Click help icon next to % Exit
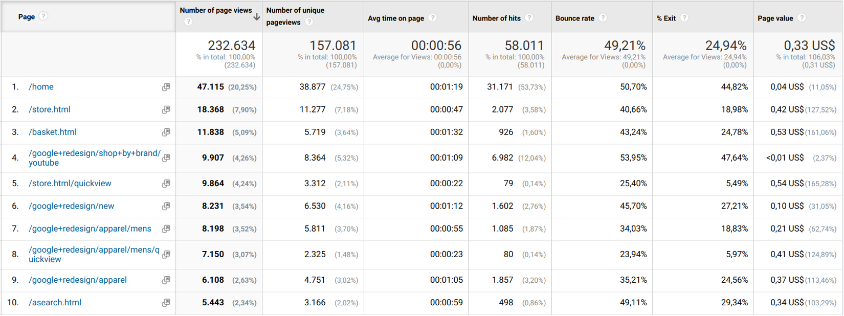The image size is (844, 316). (684, 18)
